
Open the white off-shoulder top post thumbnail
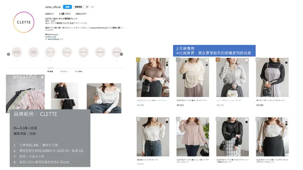(x=104, y=98)
